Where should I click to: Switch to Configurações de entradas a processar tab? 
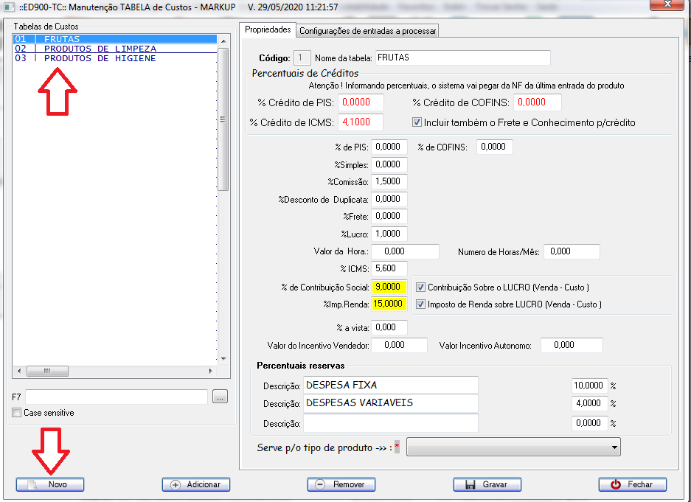(367, 30)
